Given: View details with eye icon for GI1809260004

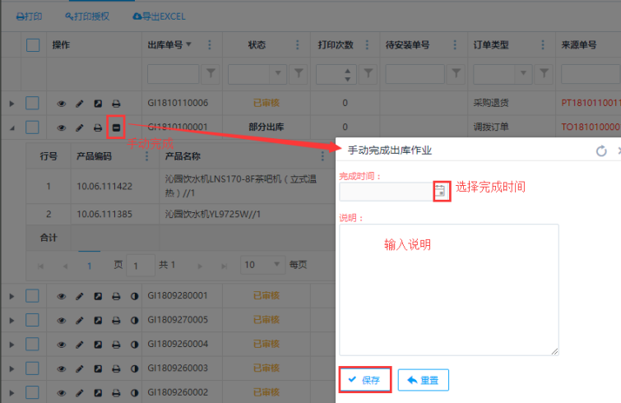Looking at the screenshot, I should click(x=61, y=344).
